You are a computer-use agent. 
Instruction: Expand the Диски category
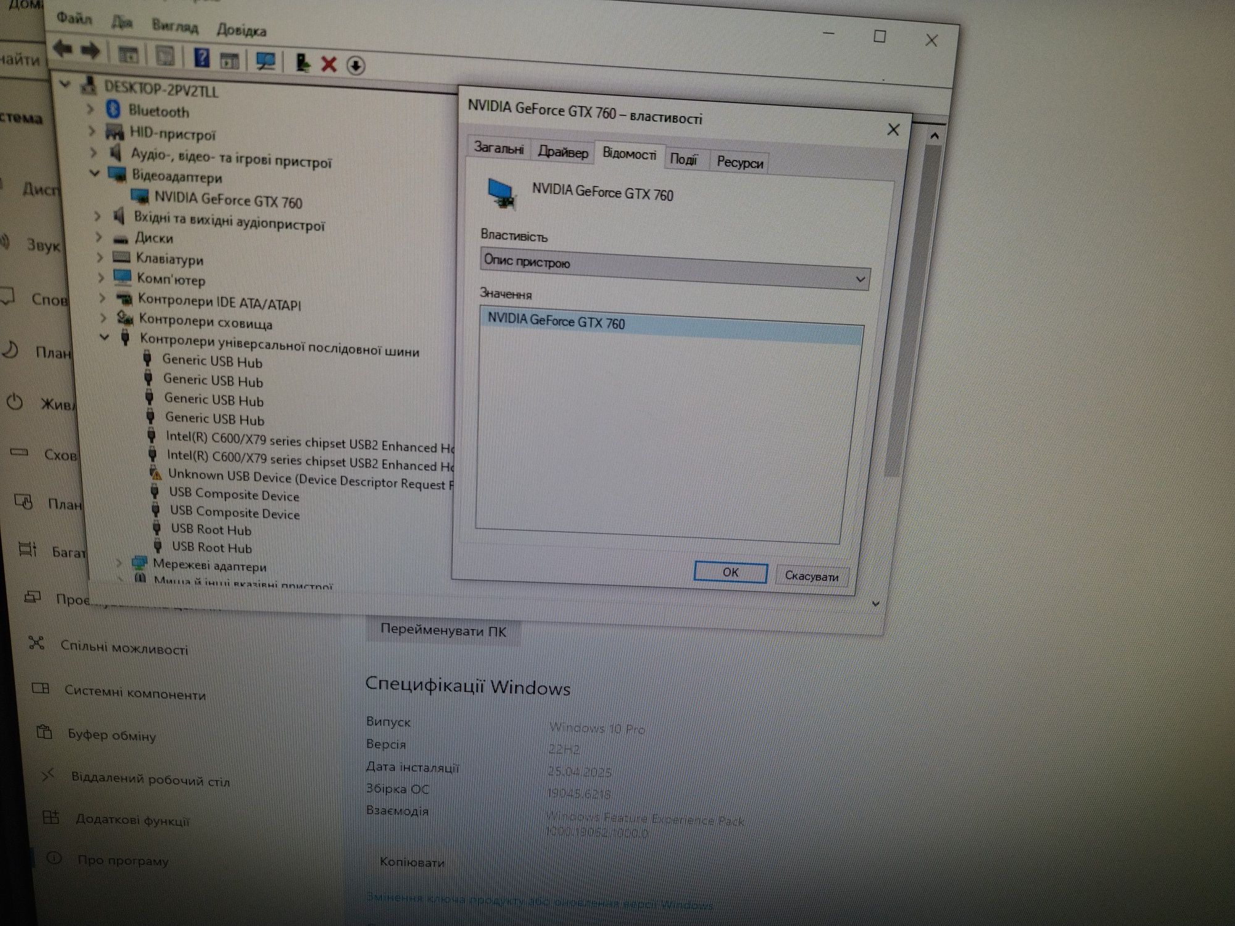pos(99,236)
